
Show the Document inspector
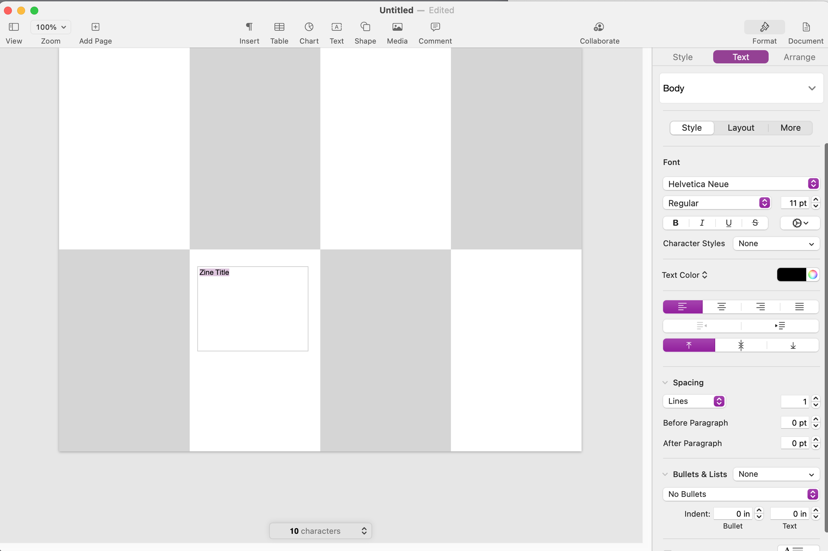pyautogui.click(x=806, y=27)
